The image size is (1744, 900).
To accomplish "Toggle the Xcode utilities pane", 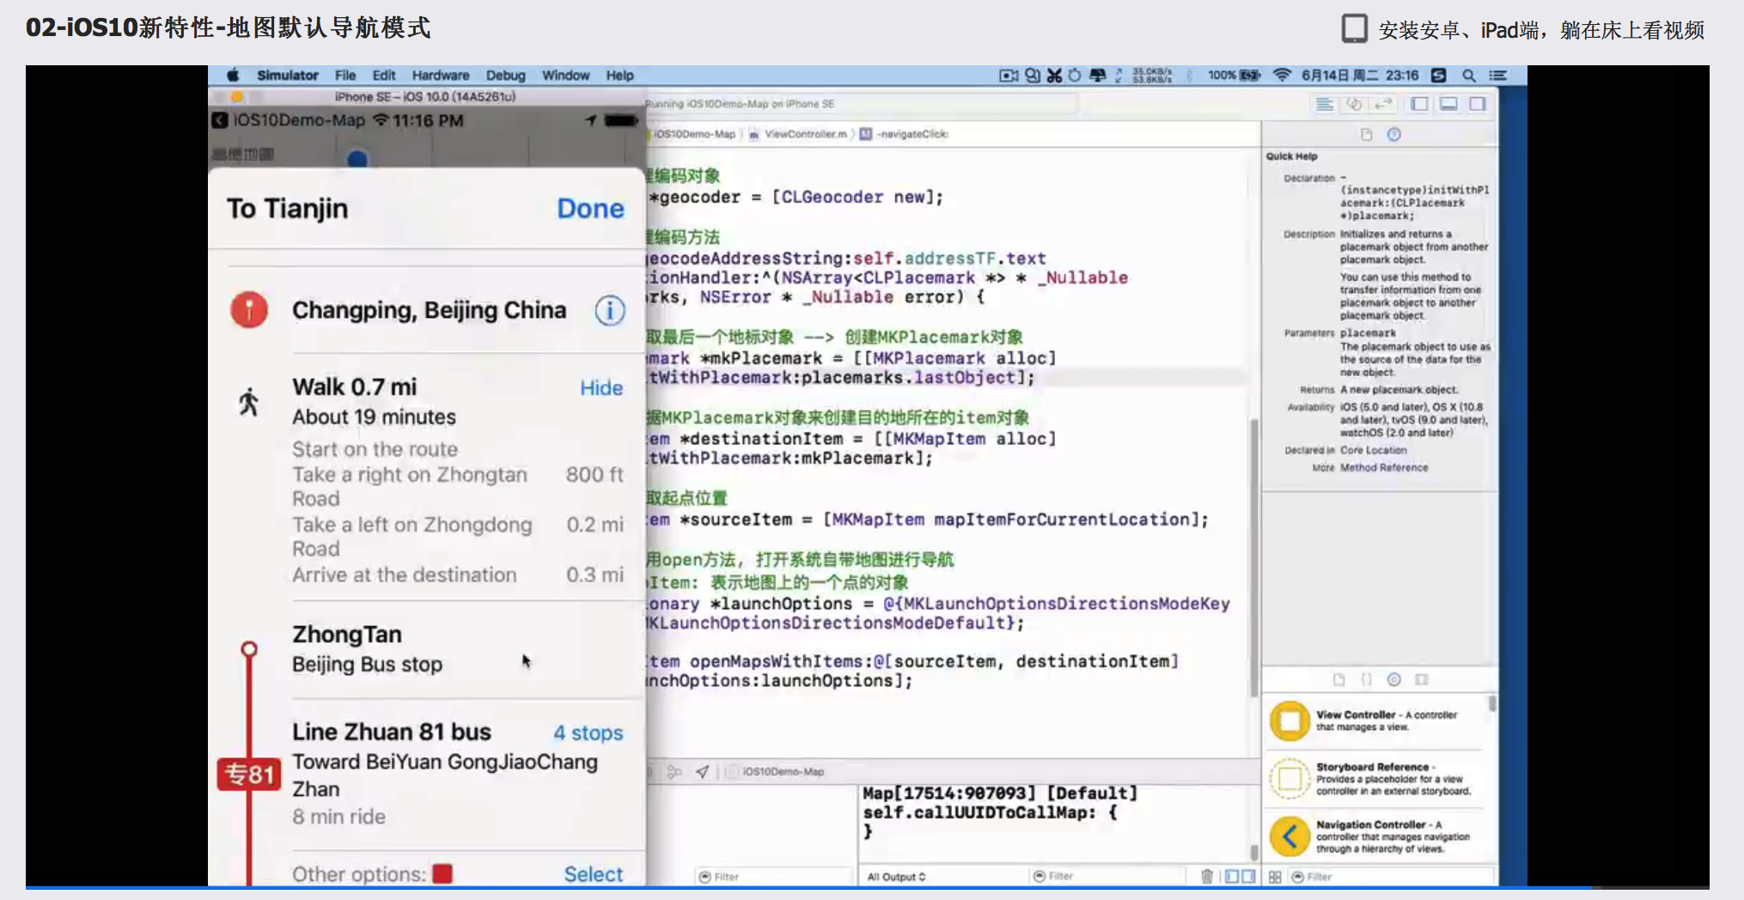I will click(1478, 104).
